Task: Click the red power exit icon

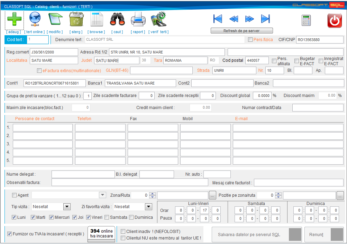Action: click(x=335, y=21)
